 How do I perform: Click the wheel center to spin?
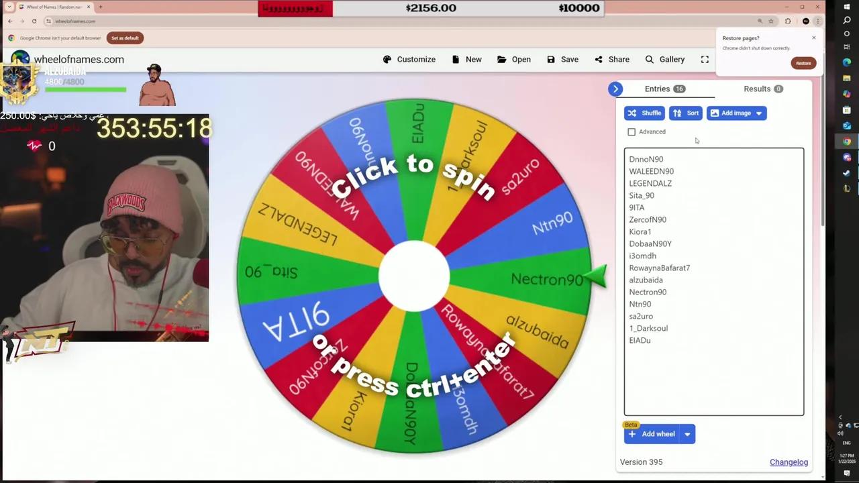pyautogui.click(x=414, y=276)
